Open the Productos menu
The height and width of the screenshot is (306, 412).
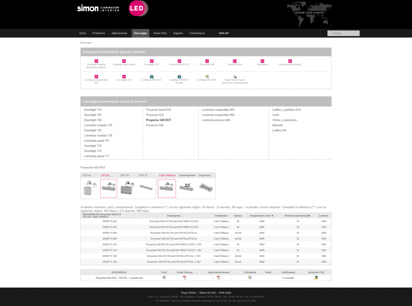pyautogui.click(x=98, y=33)
